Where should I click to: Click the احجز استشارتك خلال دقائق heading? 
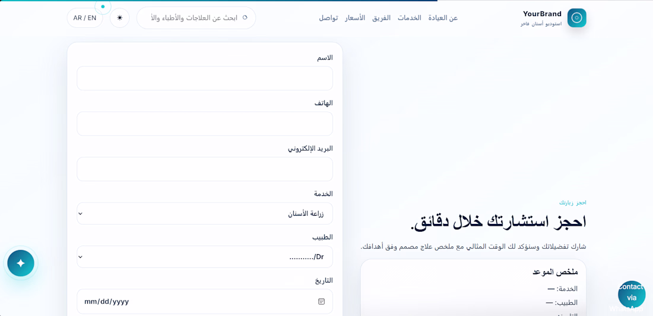[499, 222]
